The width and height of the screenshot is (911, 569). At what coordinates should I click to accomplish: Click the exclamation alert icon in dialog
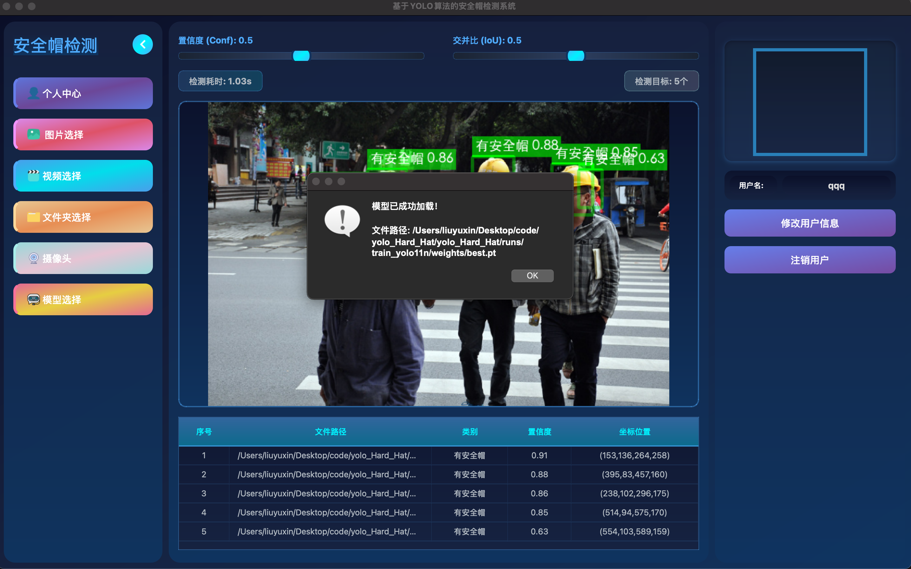pos(342,220)
